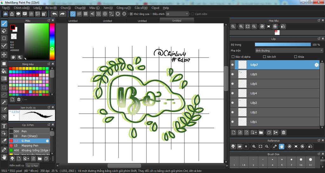Enable Xén bớt clipping checkbox

[x=264, y=57]
